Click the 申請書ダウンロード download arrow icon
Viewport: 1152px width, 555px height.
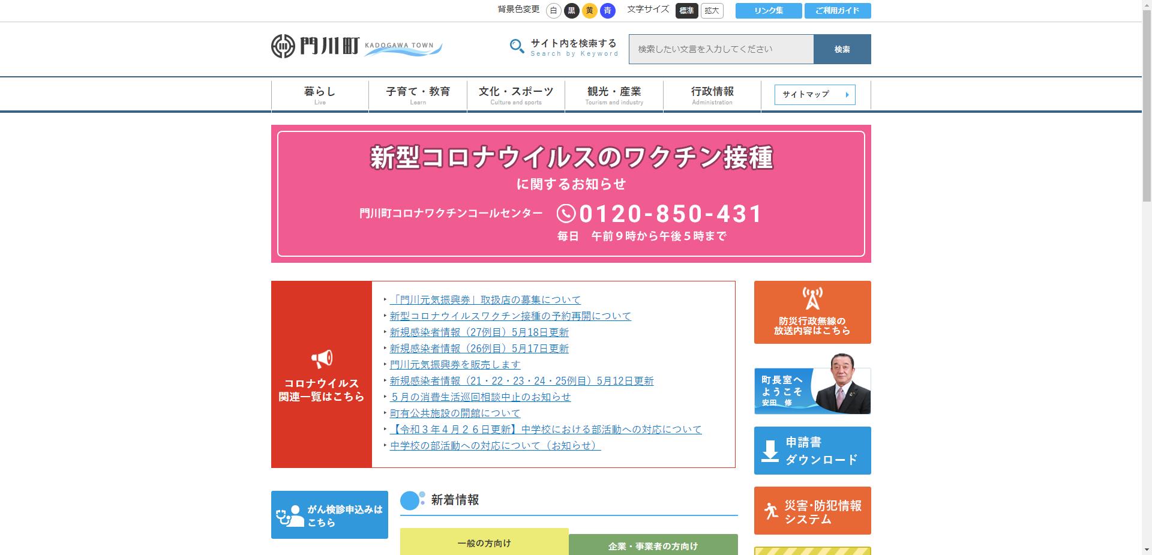pyautogui.click(x=770, y=451)
